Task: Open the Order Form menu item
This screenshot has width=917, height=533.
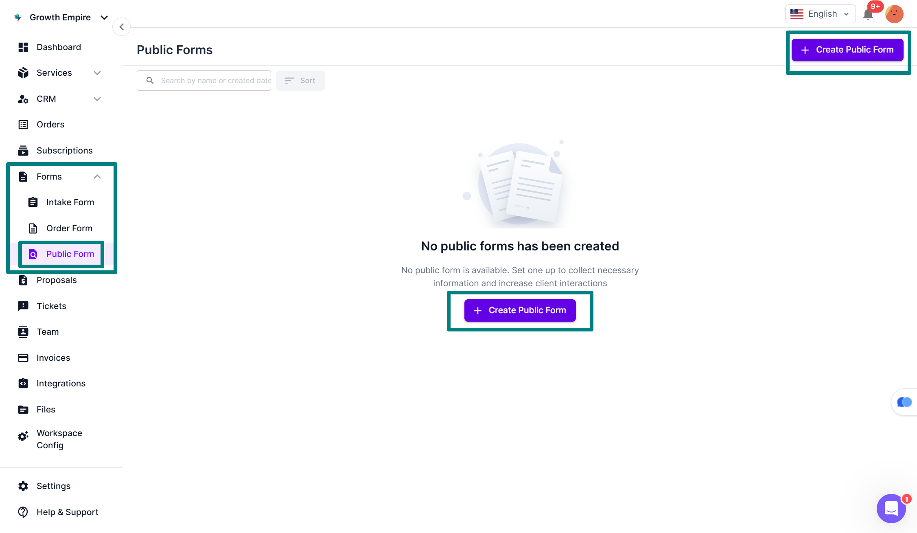Action: click(x=69, y=228)
